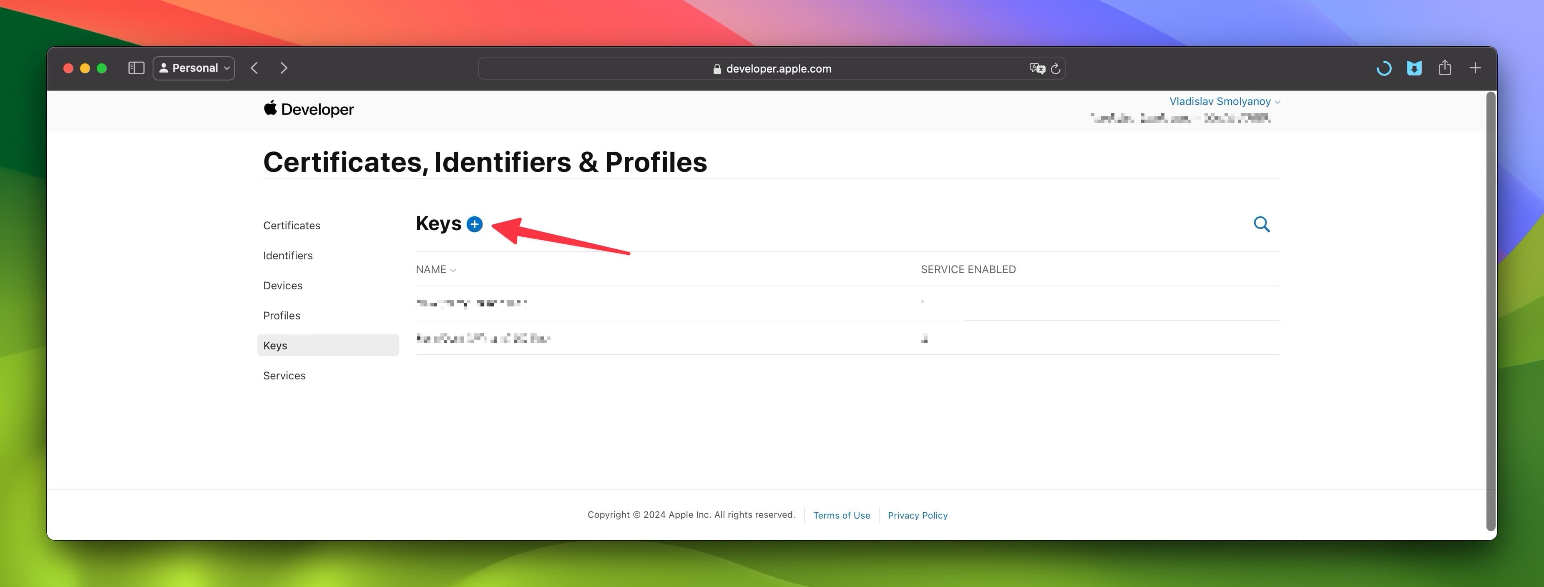Screen dimensions: 1544x587
Task: Click the Certificates, Identifiers & Profiles heading
Action: point(485,162)
